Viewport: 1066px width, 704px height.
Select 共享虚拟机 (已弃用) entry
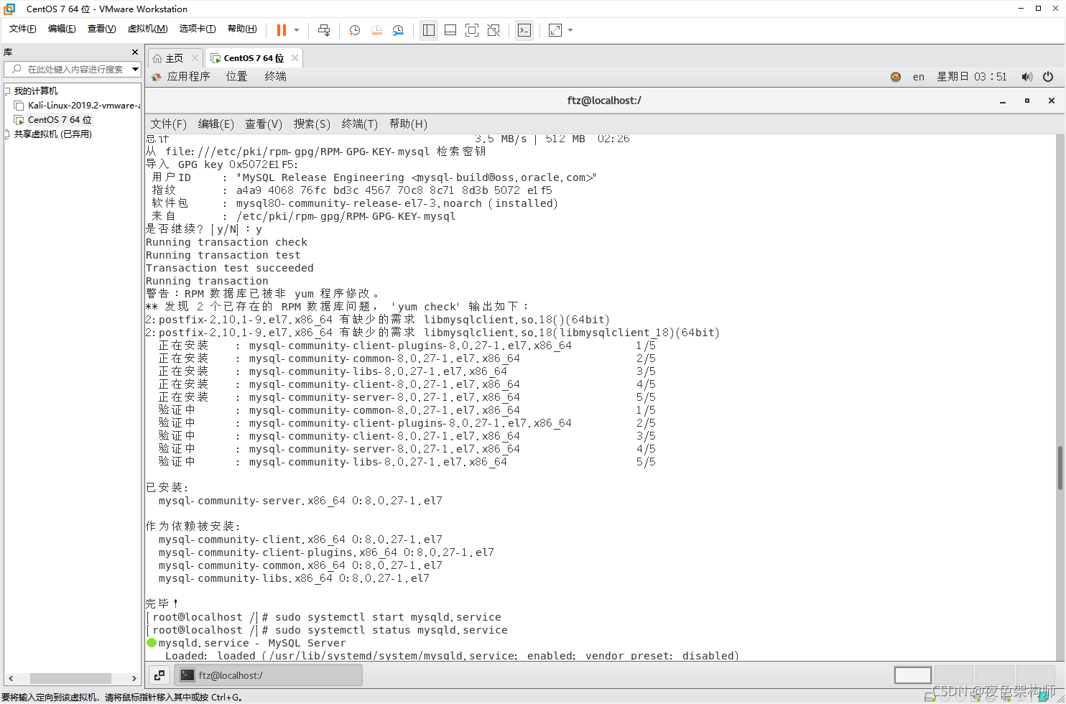click(x=53, y=134)
